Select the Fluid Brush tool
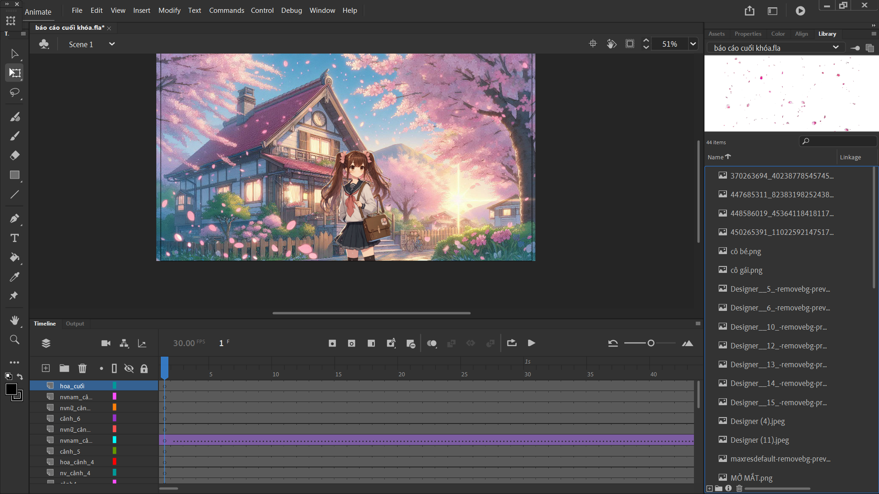Screen dimensions: 879x494 [x=15, y=117]
